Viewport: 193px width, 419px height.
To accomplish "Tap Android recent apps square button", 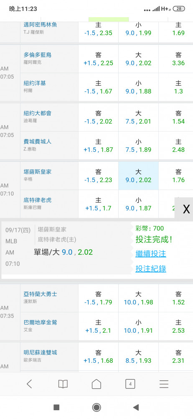I will coord(56,407).
